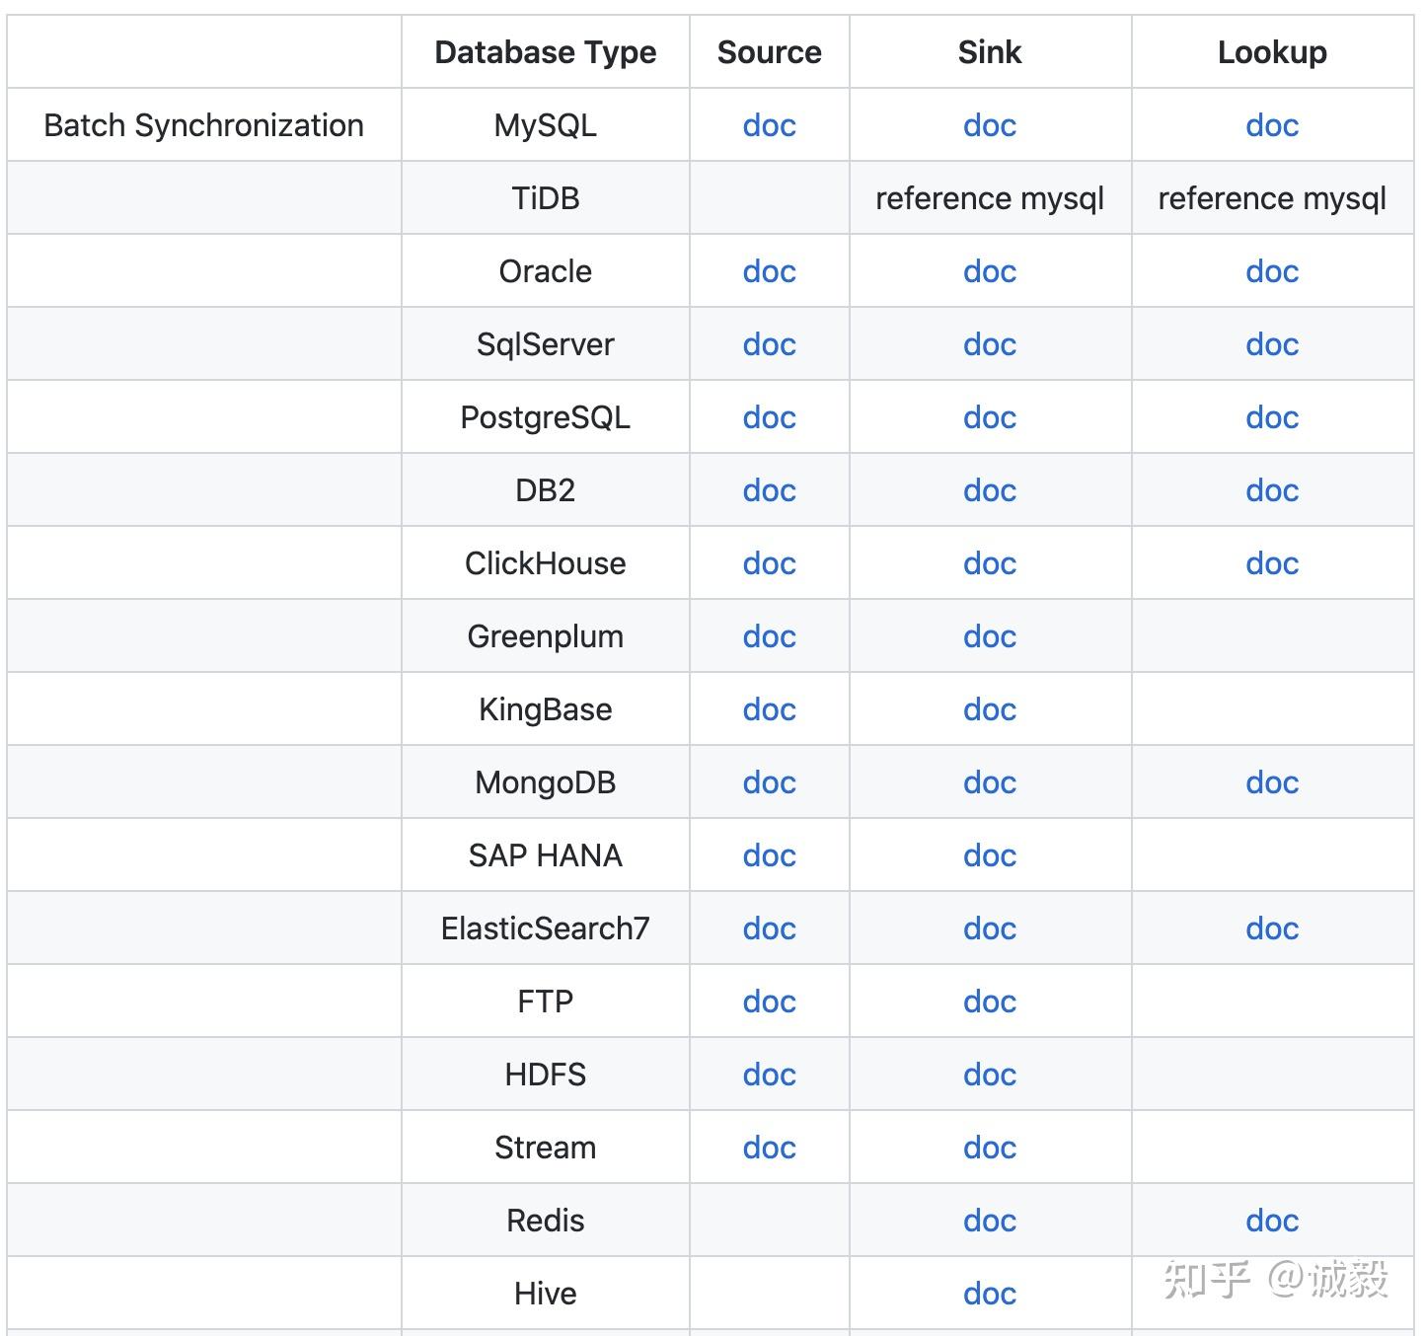Select the 'MySQL' database name
The width and height of the screenshot is (1425, 1336).
[546, 125]
